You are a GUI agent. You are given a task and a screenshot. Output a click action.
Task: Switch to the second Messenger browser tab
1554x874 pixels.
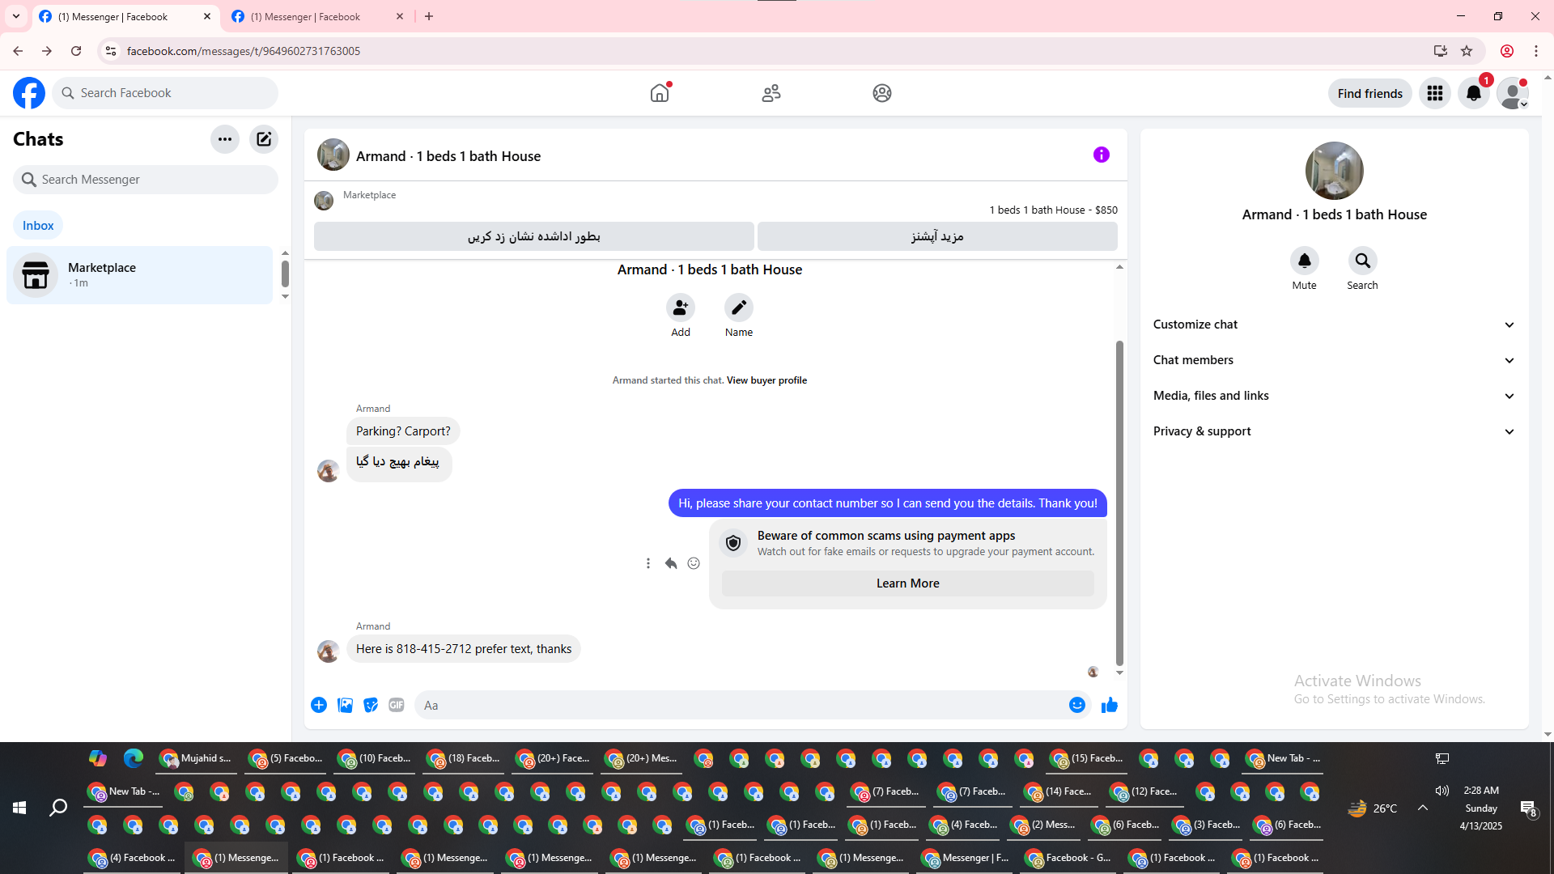[318, 16]
